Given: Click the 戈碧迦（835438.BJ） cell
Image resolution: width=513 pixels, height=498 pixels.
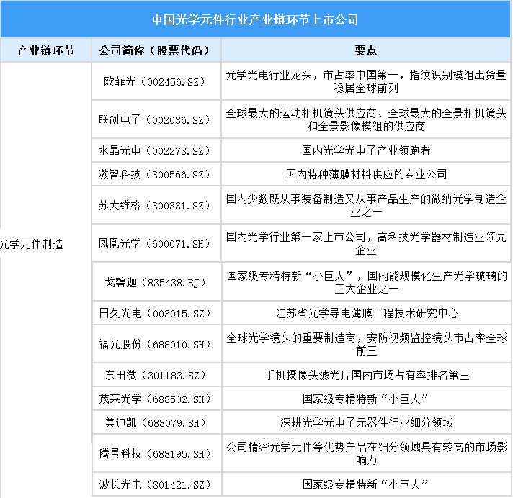Looking at the screenshot, I should 157,282.
